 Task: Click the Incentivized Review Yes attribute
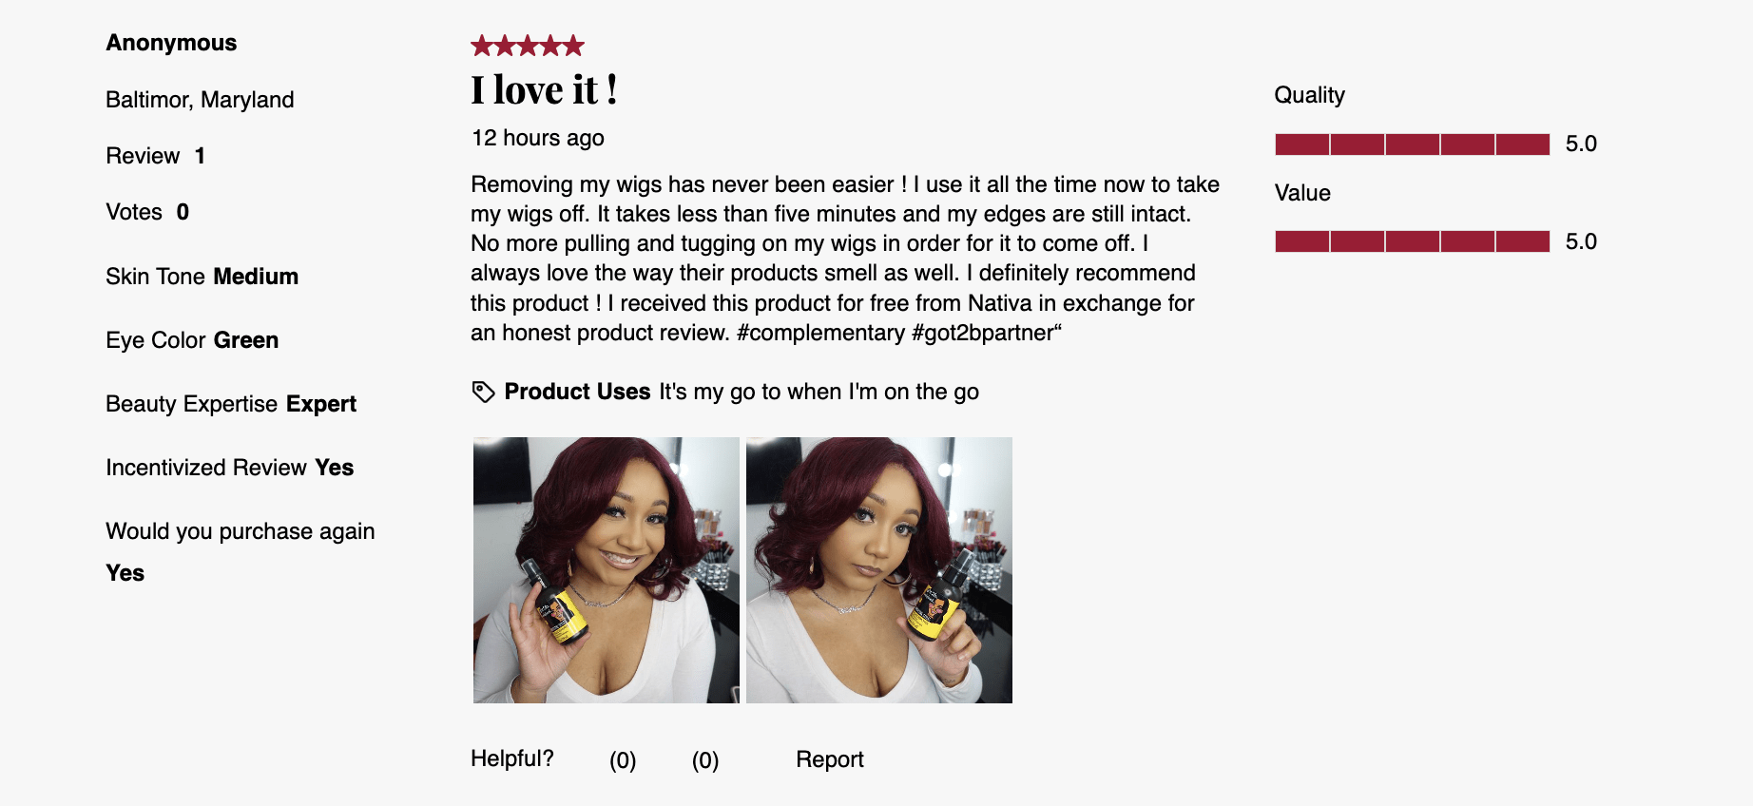(230, 468)
